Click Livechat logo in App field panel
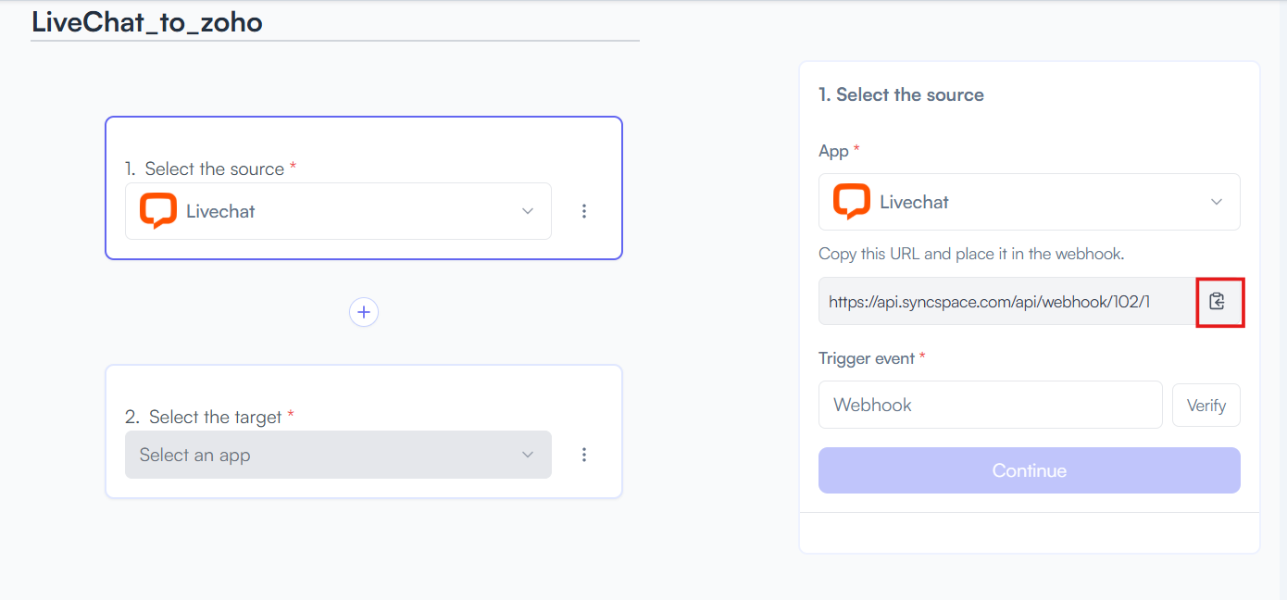Viewport: 1287px width, 600px height. tap(852, 202)
